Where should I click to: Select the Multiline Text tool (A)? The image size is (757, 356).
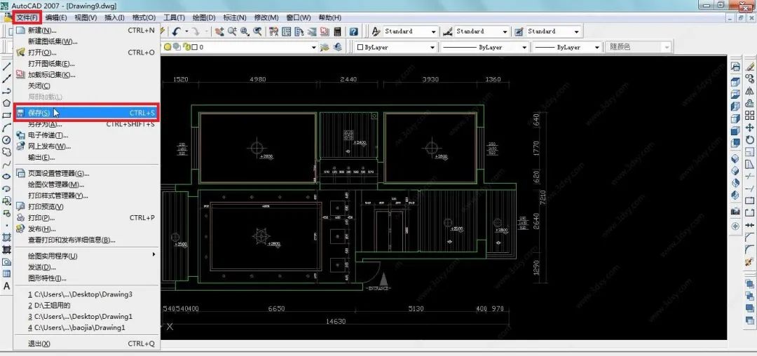[7, 286]
